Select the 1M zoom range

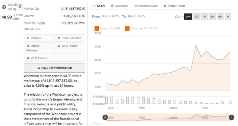(x=204, y=16)
